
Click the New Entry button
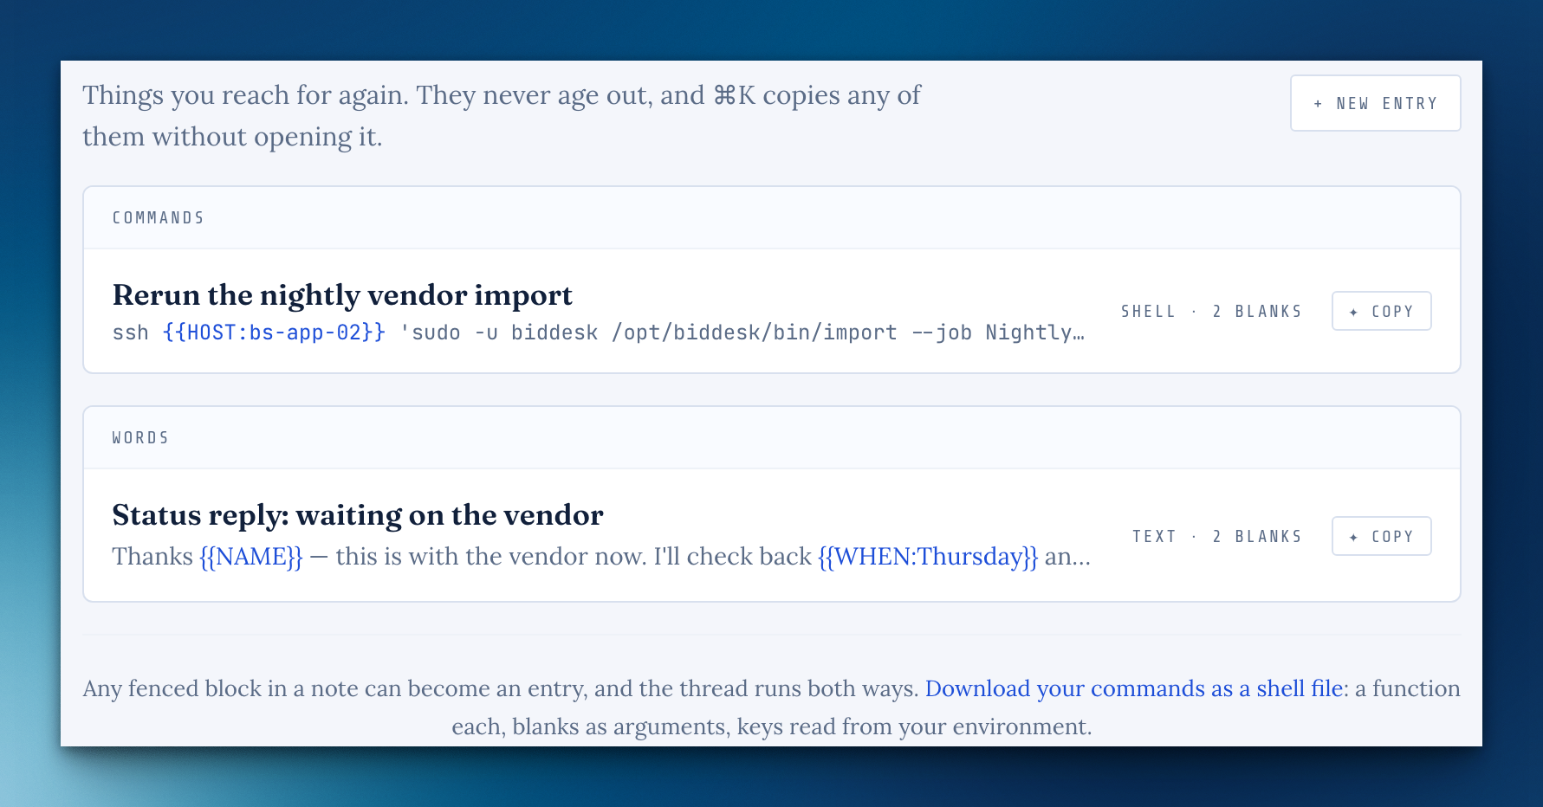point(1375,103)
